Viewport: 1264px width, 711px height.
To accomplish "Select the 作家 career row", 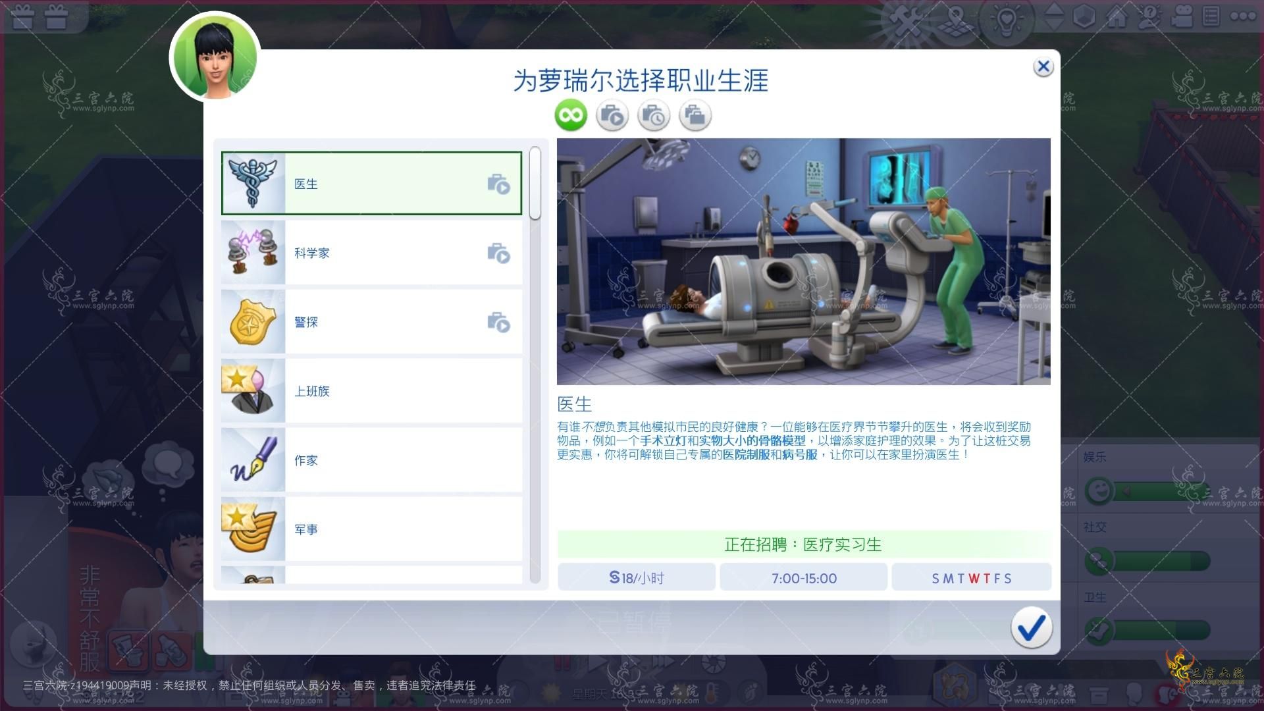I will pos(371,460).
